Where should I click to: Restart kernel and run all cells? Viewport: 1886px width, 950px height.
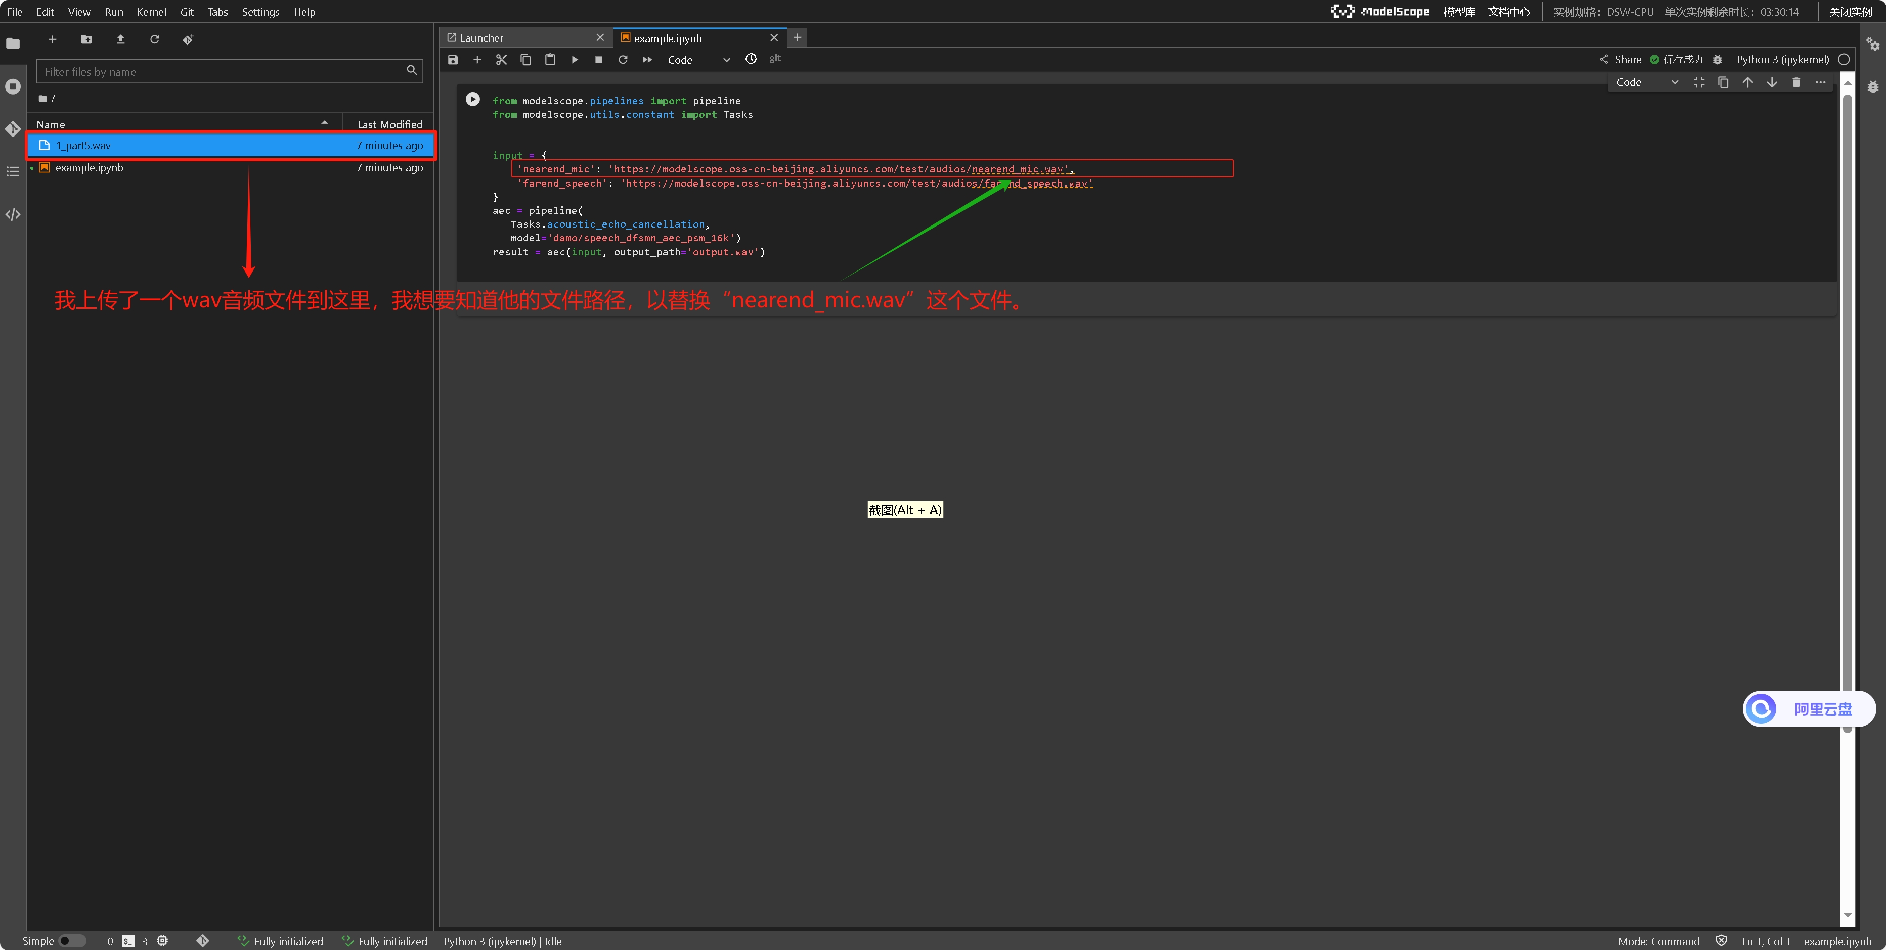click(x=647, y=59)
